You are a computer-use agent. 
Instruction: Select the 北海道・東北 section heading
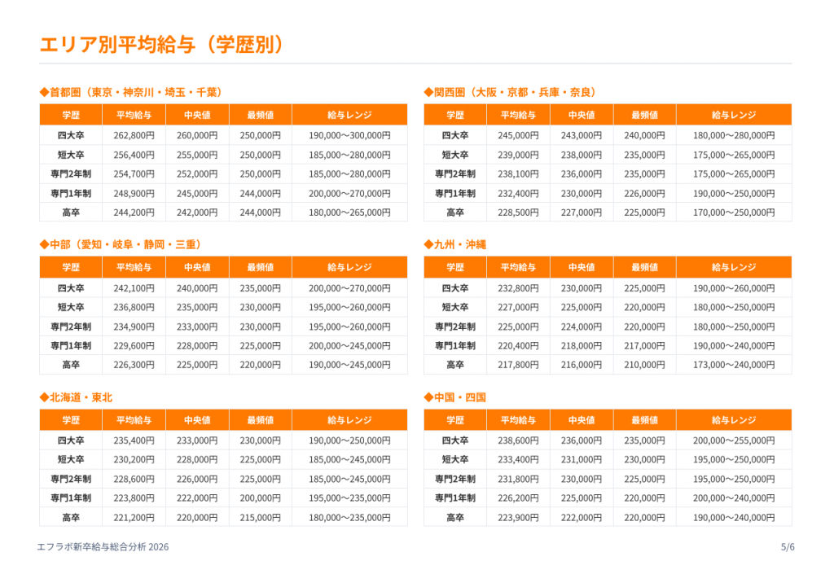[76, 397]
